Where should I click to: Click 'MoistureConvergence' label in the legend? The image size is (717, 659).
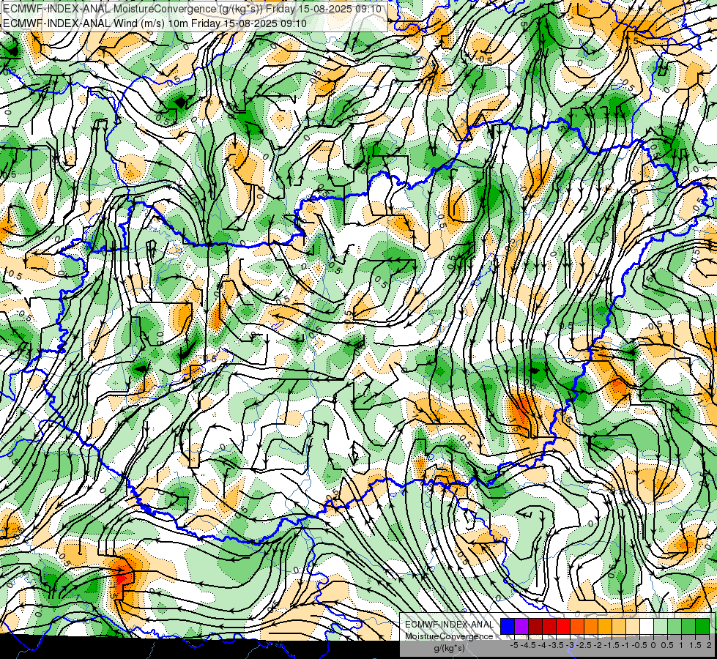[x=449, y=636]
